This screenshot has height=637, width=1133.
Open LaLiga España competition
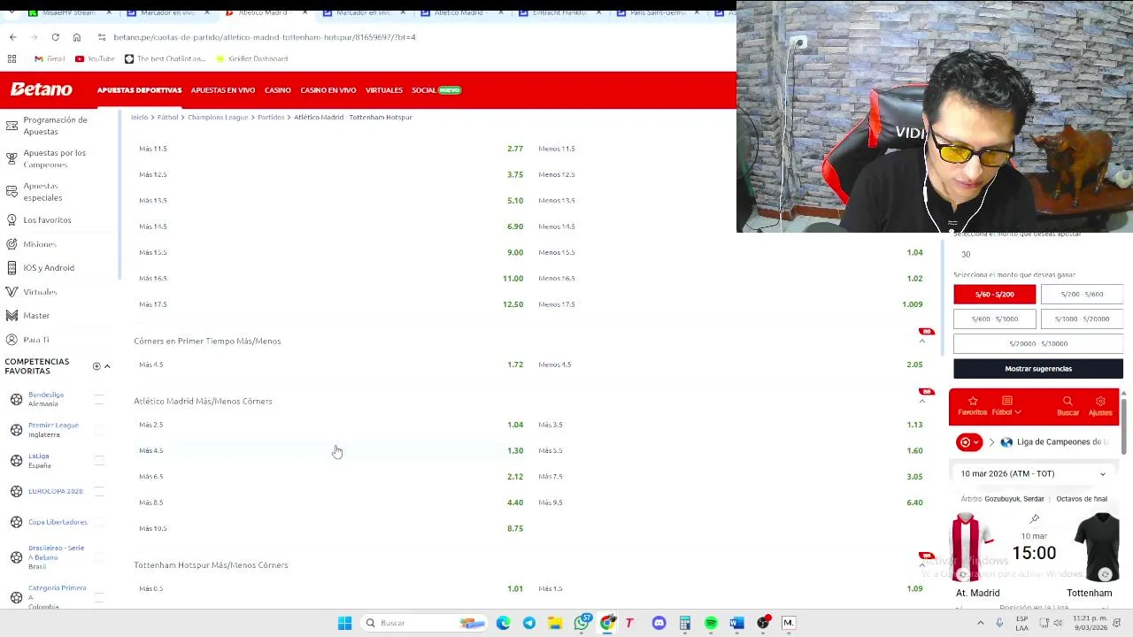40,461
